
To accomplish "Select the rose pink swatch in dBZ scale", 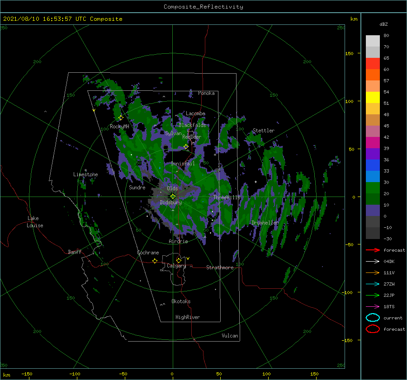I will coord(373,131).
